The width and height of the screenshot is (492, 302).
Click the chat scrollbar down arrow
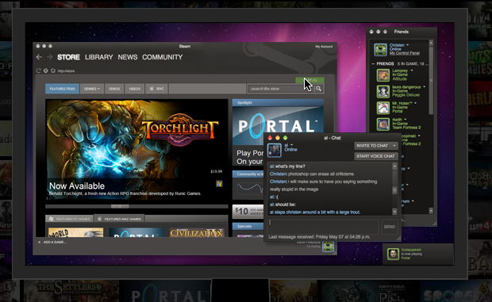click(x=394, y=212)
